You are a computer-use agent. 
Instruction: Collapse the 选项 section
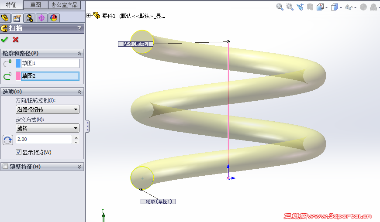click(79, 92)
